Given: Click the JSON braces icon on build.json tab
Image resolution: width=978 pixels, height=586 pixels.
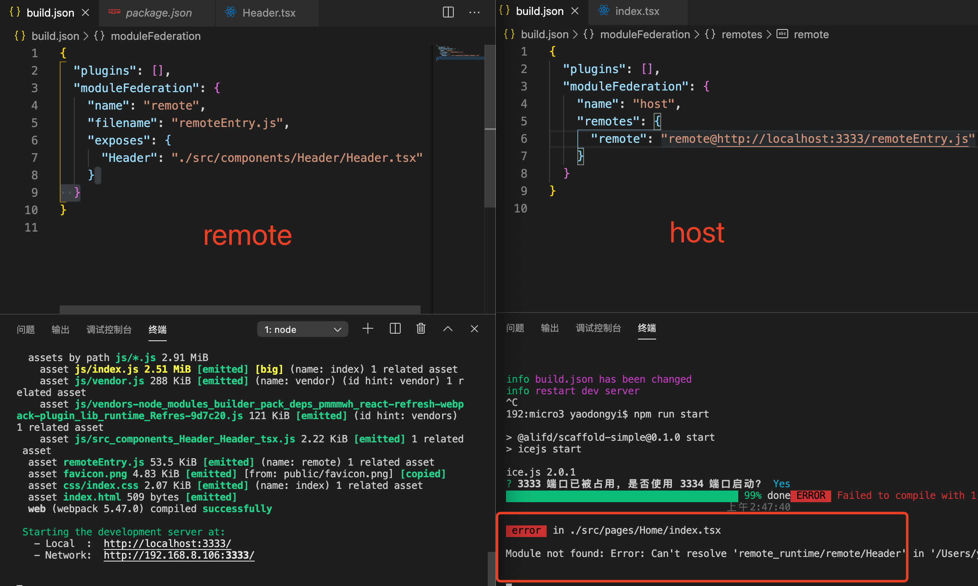Looking at the screenshot, I should tap(15, 12).
